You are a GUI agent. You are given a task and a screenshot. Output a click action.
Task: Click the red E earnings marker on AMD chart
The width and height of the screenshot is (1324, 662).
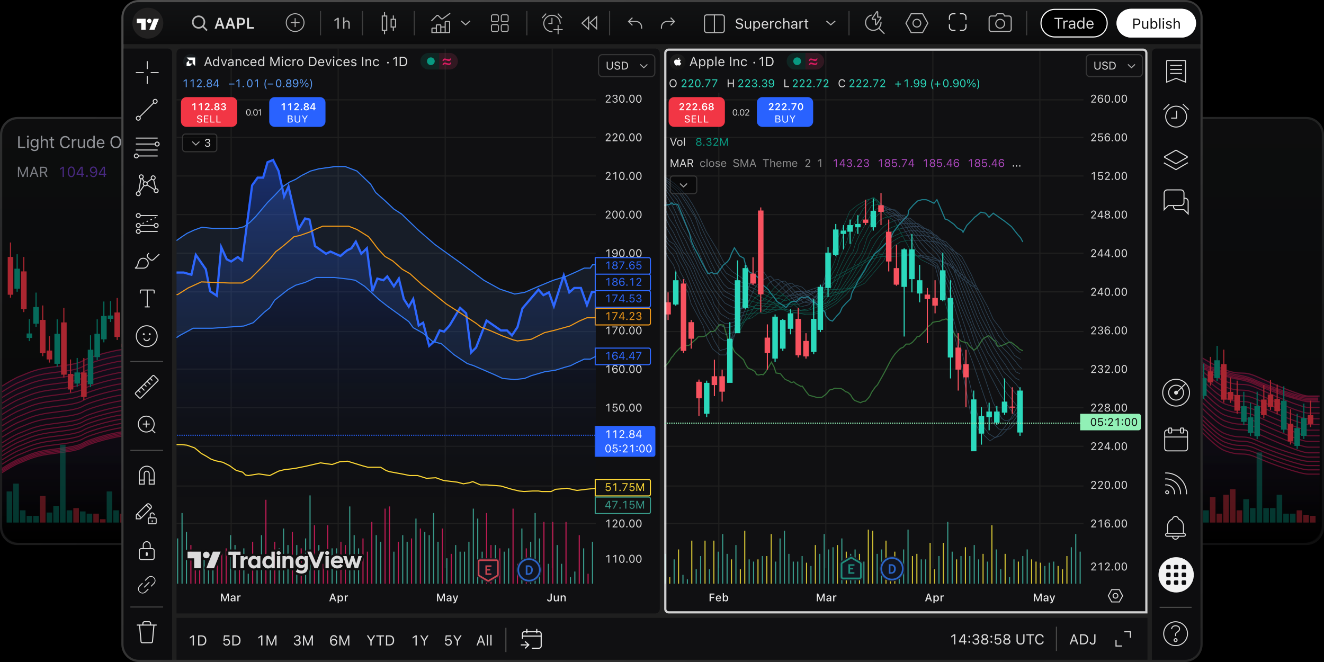pyautogui.click(x=488, y=570)
